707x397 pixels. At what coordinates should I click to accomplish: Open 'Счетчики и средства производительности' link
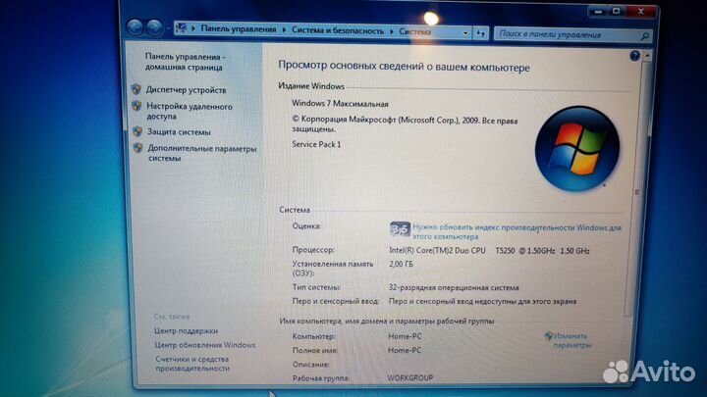pyautogui.click(x=192, y=364)
